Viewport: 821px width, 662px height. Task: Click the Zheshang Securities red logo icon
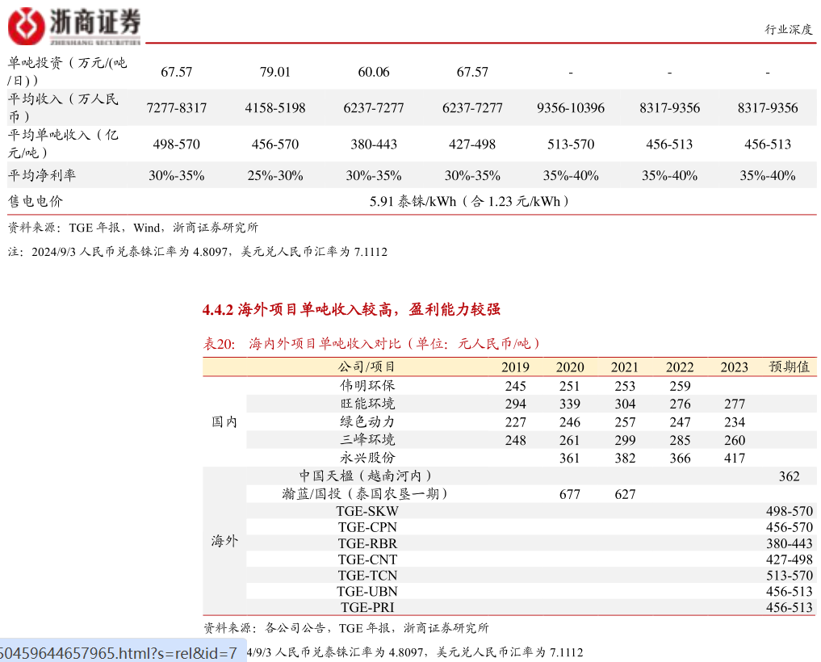(x=24, y=24)
